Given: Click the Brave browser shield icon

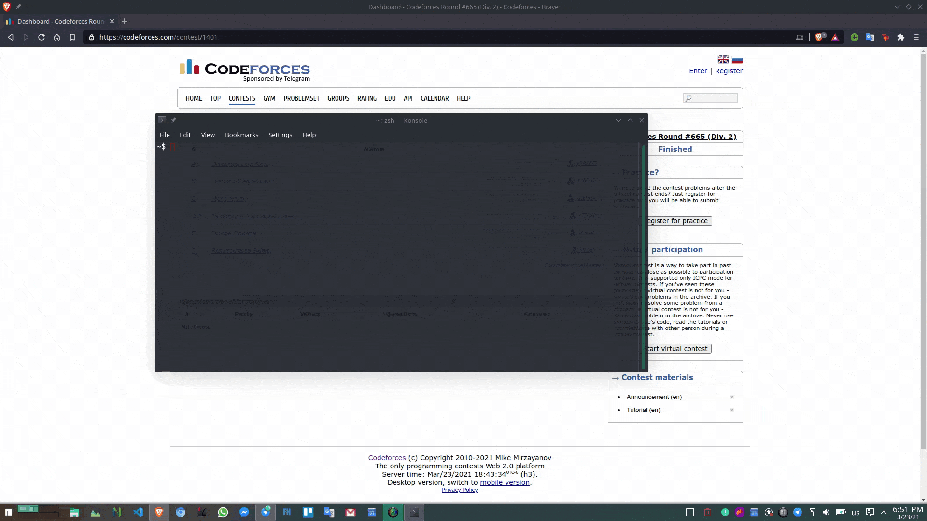Looking at the screenshot, I should click(x=819, y=37).
